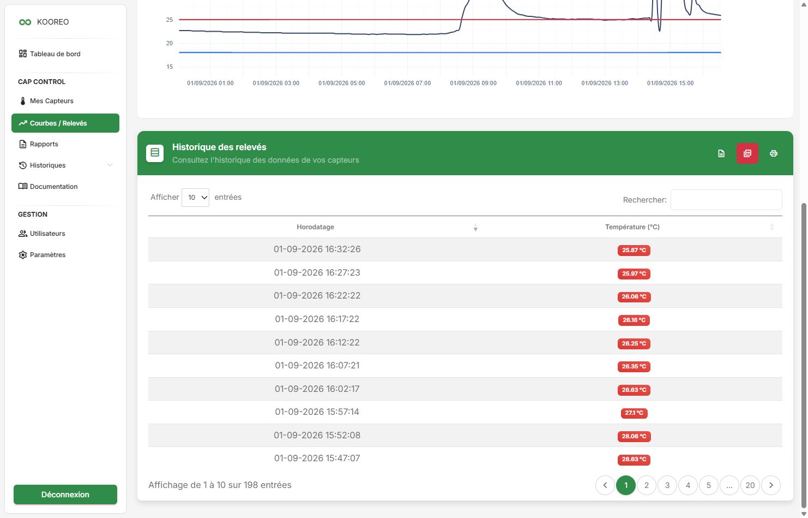Click the 26.63 °C temperature badge
The width and height of the screenshot is (808, 518).
click(634, 390)
